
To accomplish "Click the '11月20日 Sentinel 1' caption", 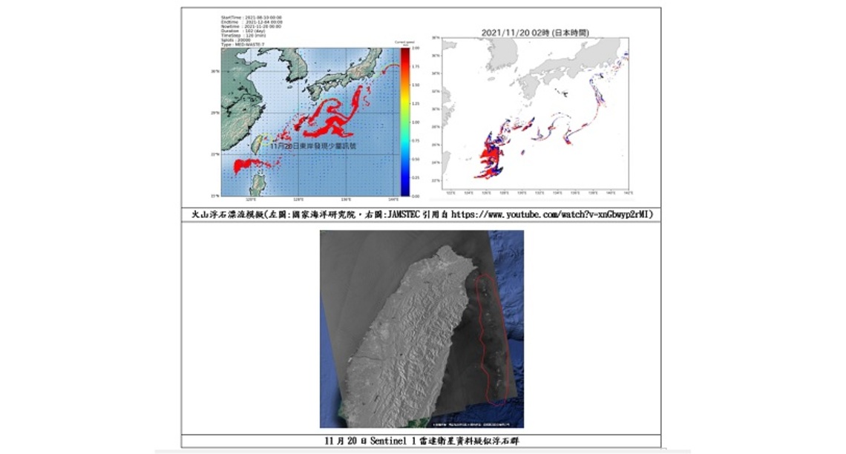I will coord(422,441).
